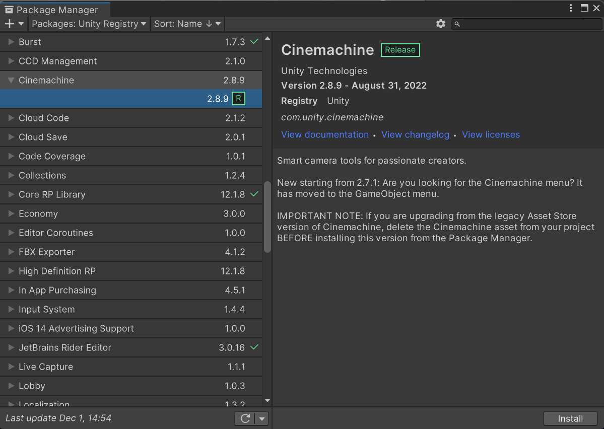The width and height of the screenshot is (604, 429).
Task: Expand the High Definition RP package
Action: 11,271
